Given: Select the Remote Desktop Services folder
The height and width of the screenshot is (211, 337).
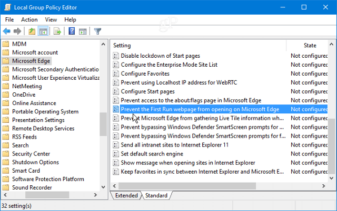Looking at the screenshot, I should coord(43,129).
